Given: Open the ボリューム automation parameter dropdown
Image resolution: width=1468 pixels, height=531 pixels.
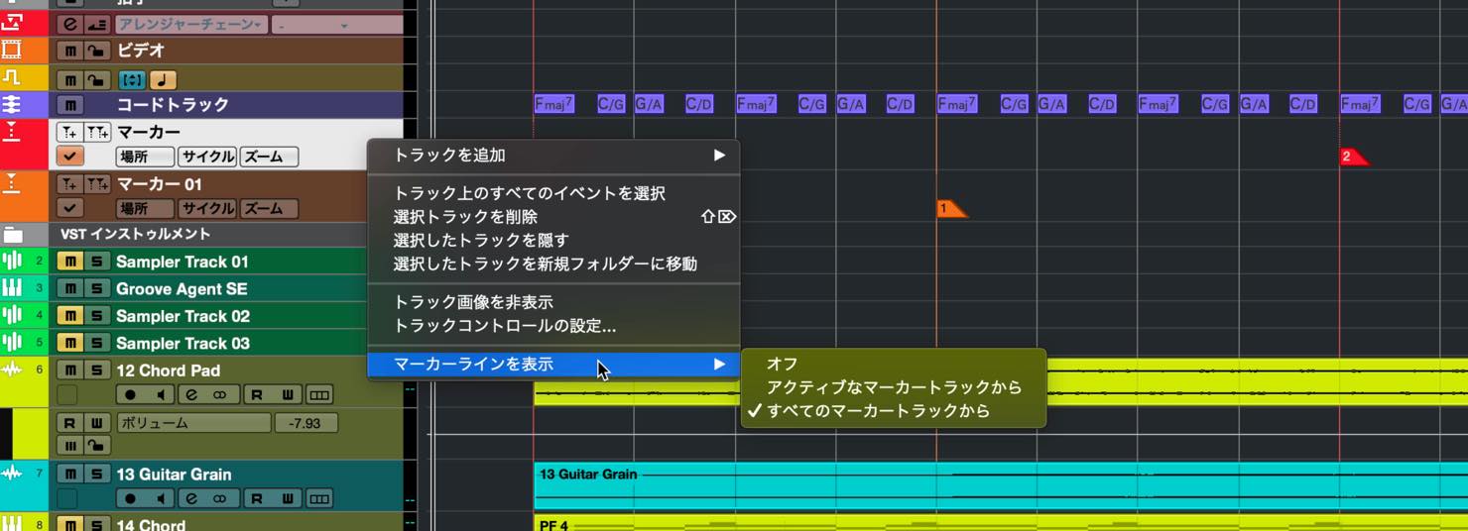Looking at the screenshot, I should coord(193,423).
